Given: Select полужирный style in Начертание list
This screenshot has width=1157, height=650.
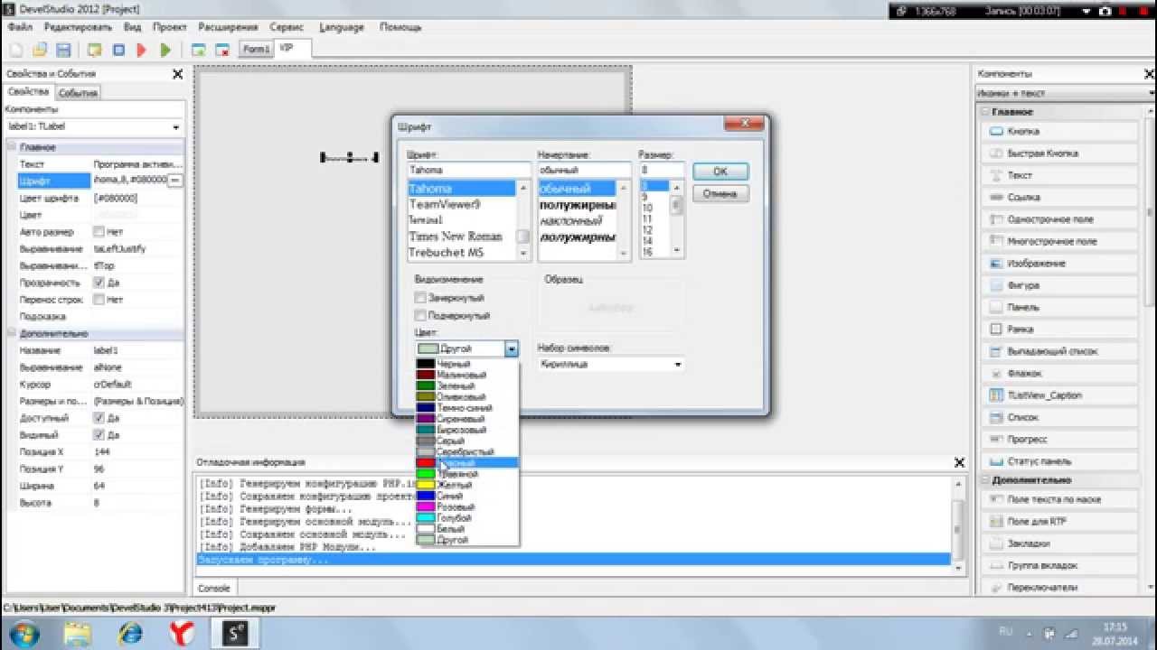Looking at the screenshot, I should click(578, 204).
